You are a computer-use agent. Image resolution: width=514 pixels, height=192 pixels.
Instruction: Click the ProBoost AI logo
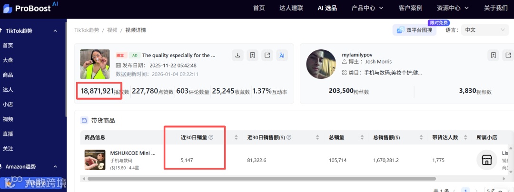pyautogui.click(x=30, y=8)
